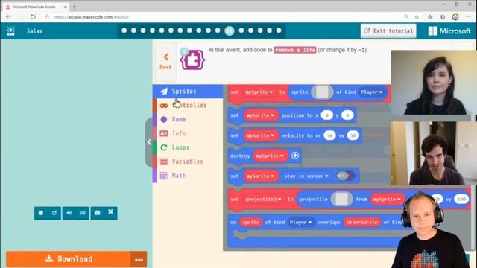Click the highlighted 'remove a life' link

(295, 50)
